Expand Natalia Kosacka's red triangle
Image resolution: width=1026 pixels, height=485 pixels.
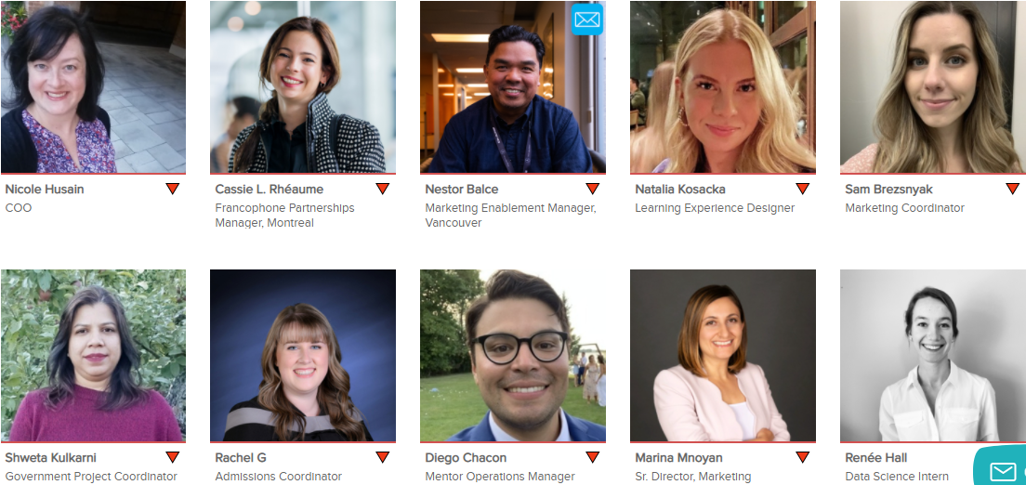(x=803, y=190)
